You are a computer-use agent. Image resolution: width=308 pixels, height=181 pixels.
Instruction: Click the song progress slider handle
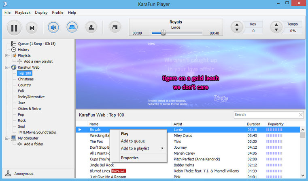coord(163,33)
